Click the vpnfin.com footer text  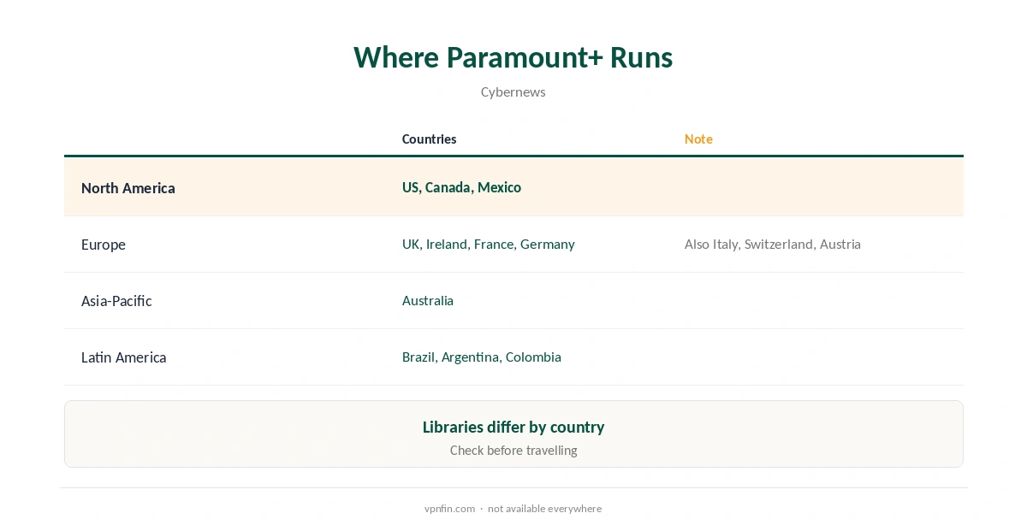coord(449,509)
